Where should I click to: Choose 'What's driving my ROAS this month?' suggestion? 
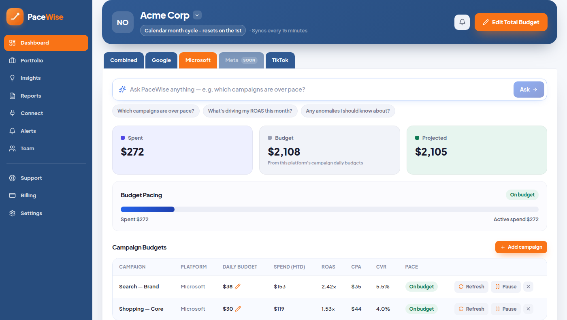pos(250,111)
